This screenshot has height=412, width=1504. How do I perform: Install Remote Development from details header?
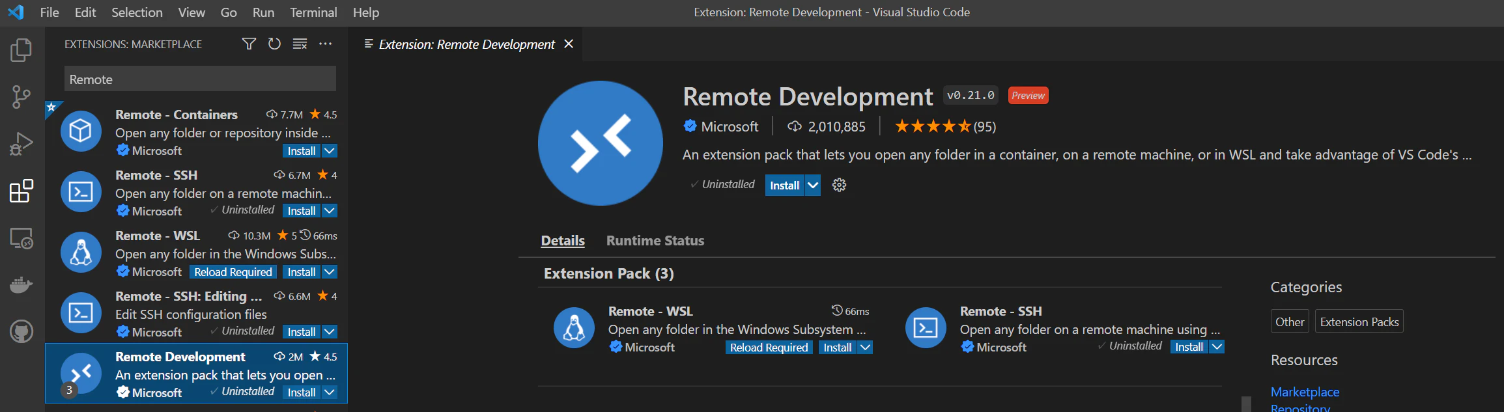coord(785,185)
